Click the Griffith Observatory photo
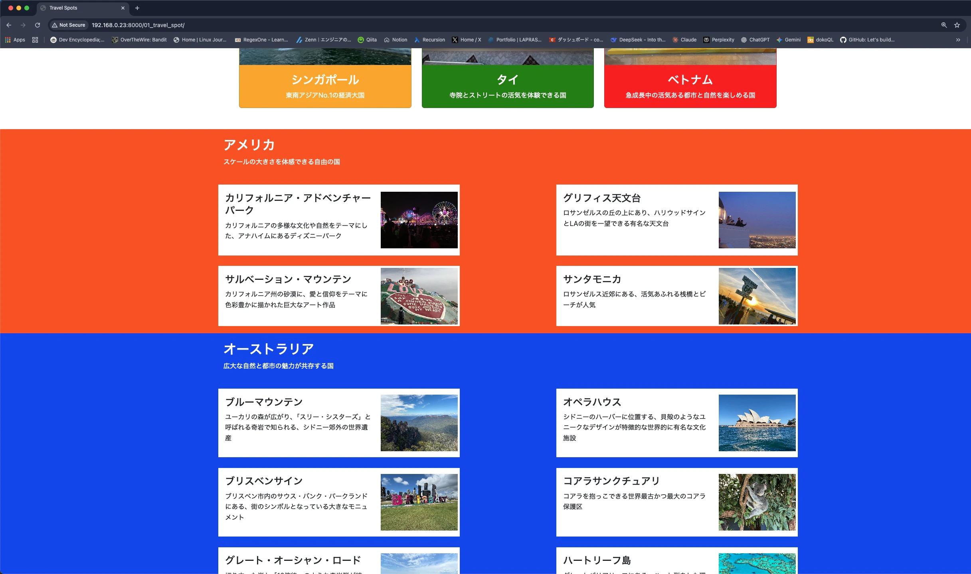The height and width of the screenshot is (574, 971). (x=757, y=220)
